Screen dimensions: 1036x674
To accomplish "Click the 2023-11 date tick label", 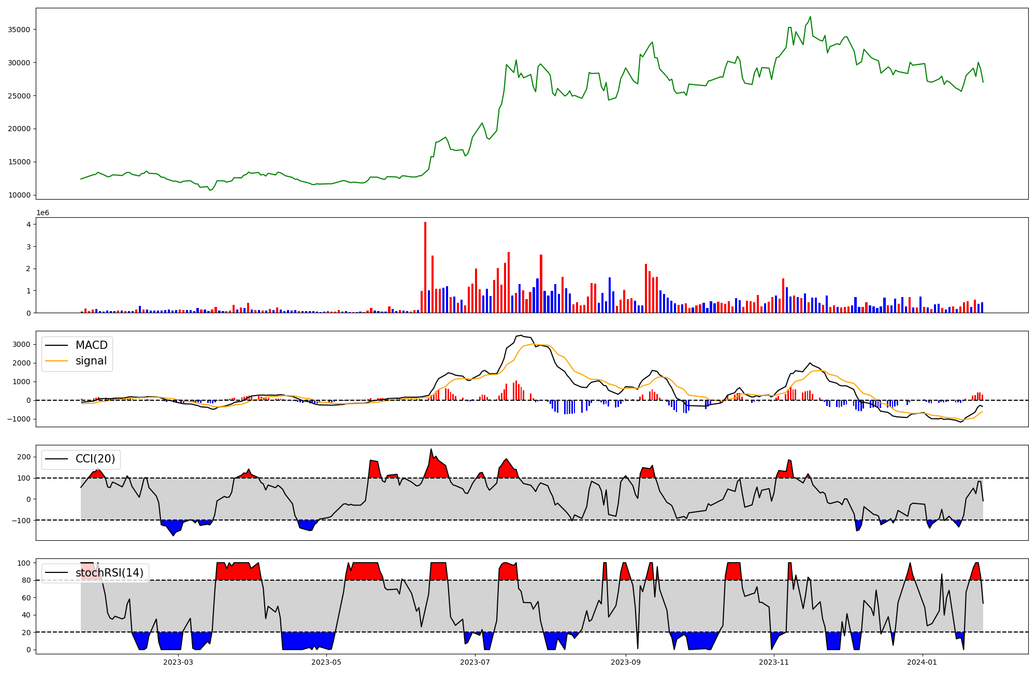I will (774, 662).
